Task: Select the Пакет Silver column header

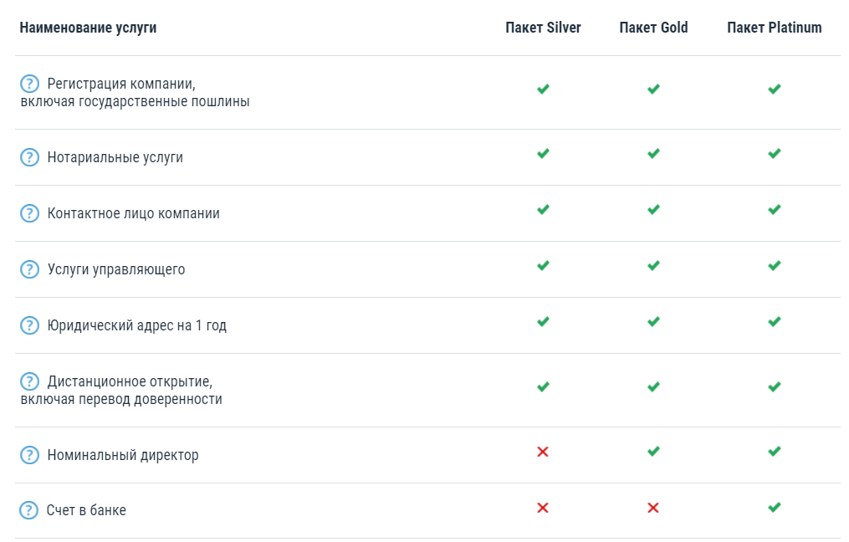Action: [543, 28]
